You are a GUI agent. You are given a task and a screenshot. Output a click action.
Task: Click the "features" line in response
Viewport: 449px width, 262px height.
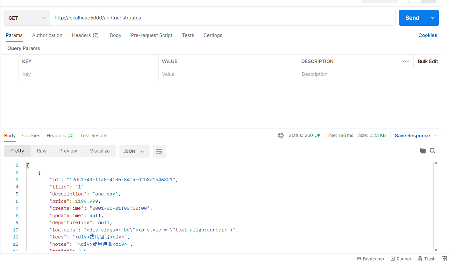144,230
